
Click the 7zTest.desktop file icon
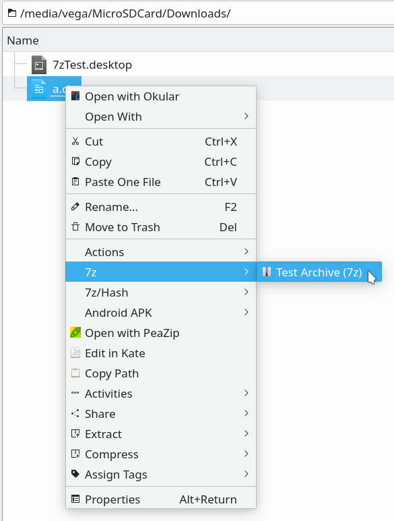(x=39, y=65)
